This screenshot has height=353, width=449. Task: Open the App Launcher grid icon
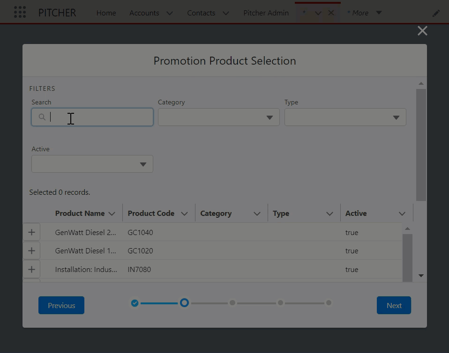(20, 13)
